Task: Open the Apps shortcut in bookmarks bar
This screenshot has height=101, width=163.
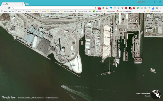Action: (x=4, y=11)
